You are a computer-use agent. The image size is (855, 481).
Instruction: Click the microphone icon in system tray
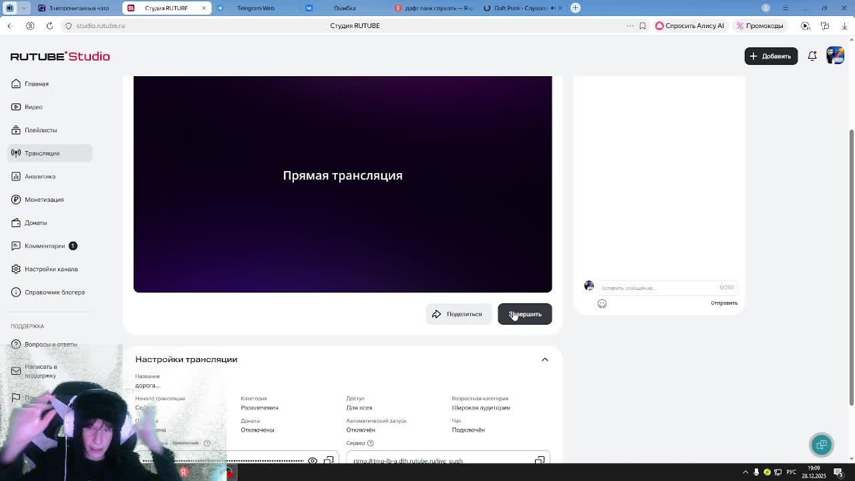click(756, 472)
